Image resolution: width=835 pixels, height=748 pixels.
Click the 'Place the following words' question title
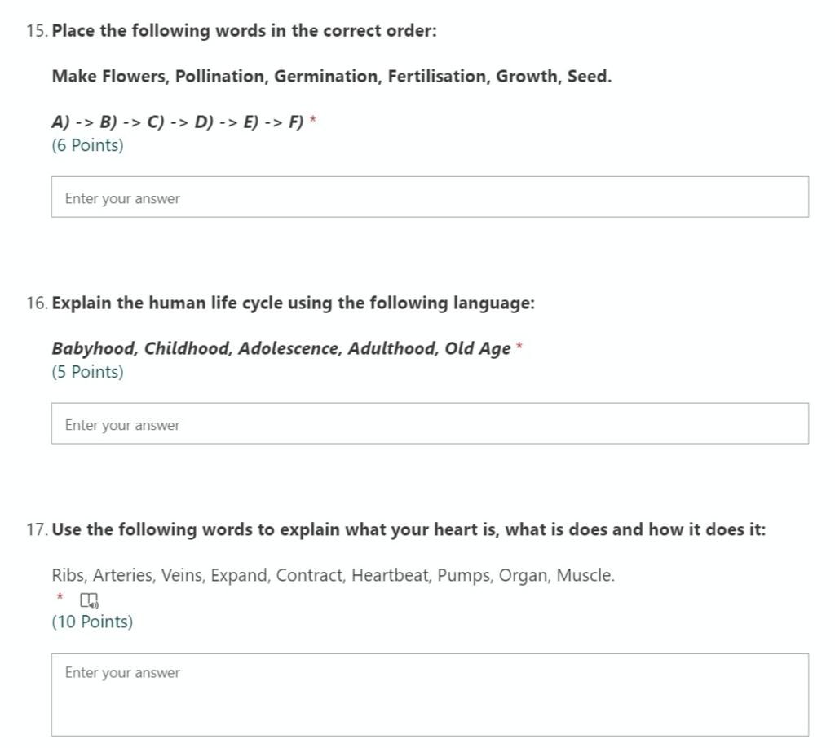pyautogui.click(x=244, y=30)
